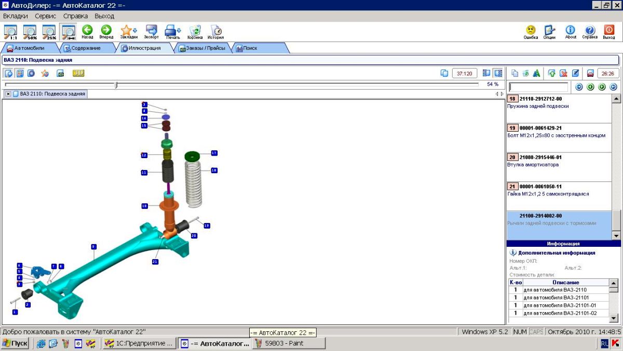623x351 pixels.
Task: Click the illustration zoom slider handle
Action: tap(116, 85)
